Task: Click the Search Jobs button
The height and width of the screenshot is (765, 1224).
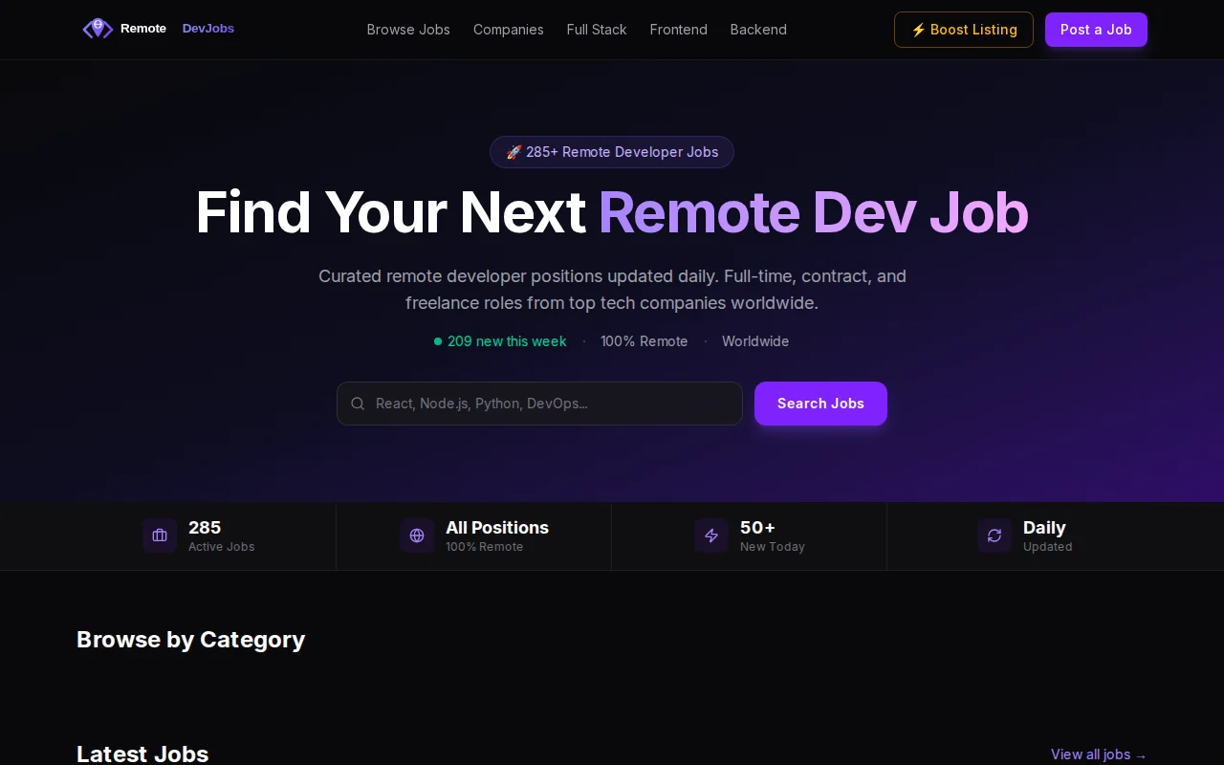Action: tap(820, 404)
